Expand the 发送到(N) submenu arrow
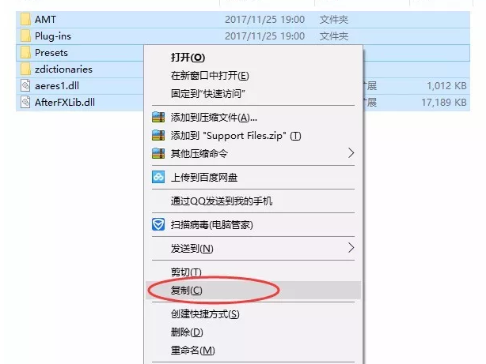Viewport: 486px width, 364px height. pos(351,248)
